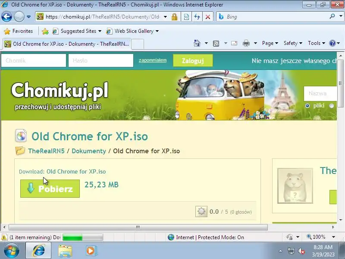Click the search magnifier icon
The width and height of the screenshot is (345, 259).
tap(332, 16)
